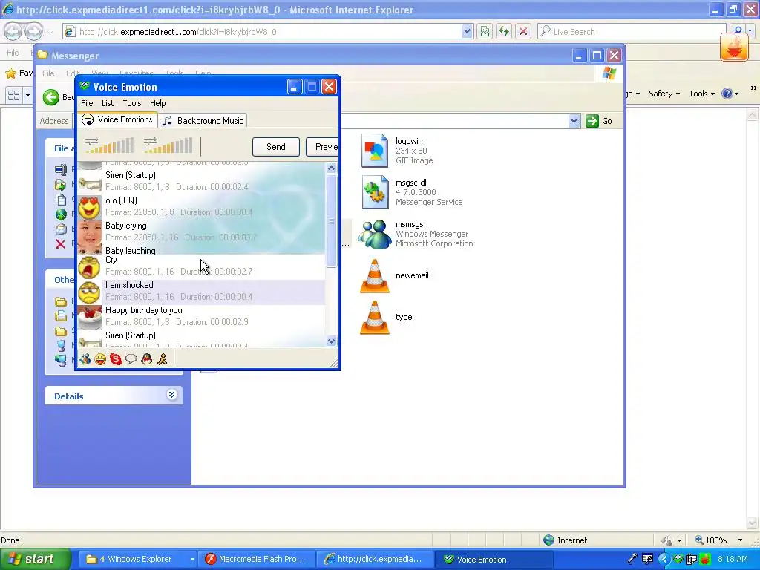Click the sound list scroll up arrow
The image size is (760, 570).
pos(332,168)
